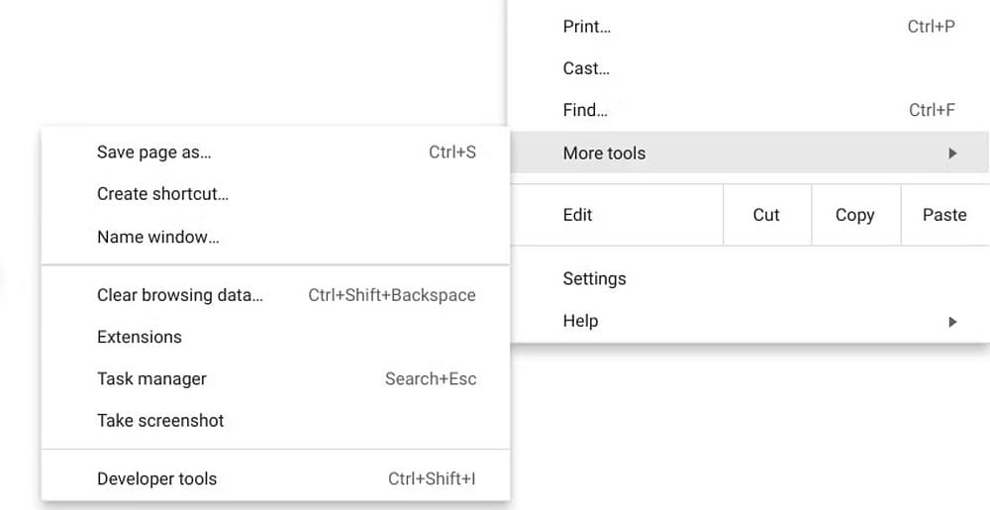Open Settings from the Chrome menu
990x510 pixels.
coord(748,278)
